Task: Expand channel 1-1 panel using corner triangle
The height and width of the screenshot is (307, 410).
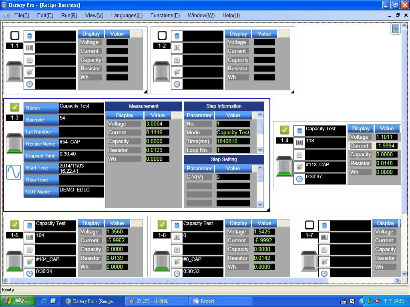Action: coord(145,92)
